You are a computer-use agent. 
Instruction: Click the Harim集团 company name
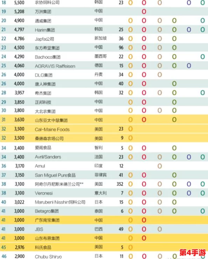click(x=45, y=30)
